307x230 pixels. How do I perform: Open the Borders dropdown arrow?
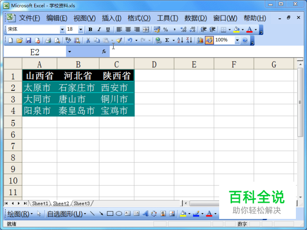pyautogui.click(x=230, y=30)
